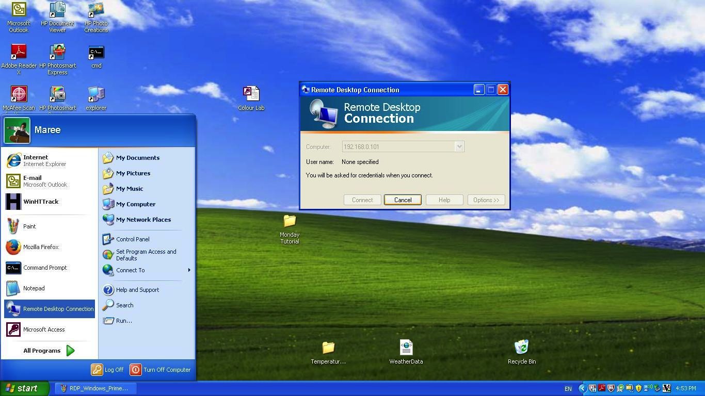Image resolution: width=705 pixels, height=396 pixels.
Task: Launch Adobe Reader X from desktop
Action: tap(19, 53)
